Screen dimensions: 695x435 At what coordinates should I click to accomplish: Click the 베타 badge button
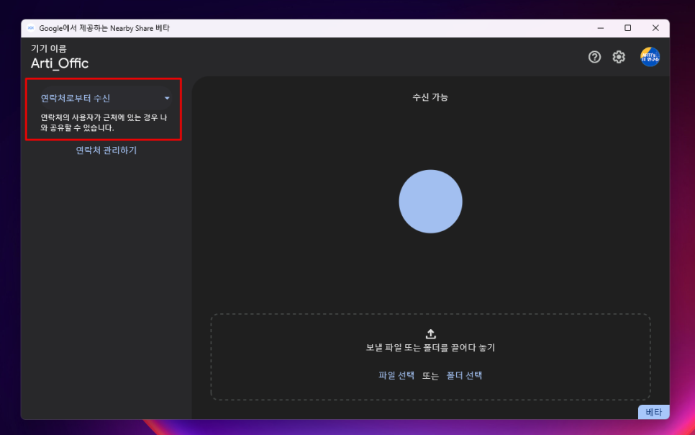click(654, 412)
